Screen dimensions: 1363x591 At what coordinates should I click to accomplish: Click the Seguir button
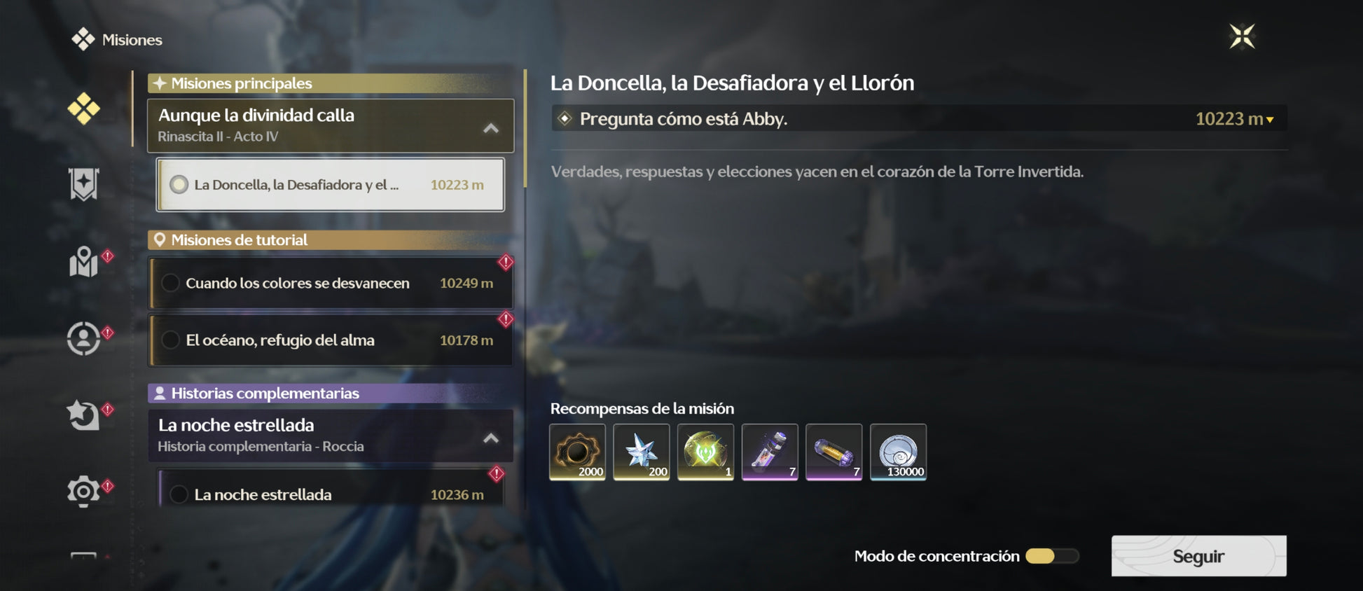[x=1198, y=556]
